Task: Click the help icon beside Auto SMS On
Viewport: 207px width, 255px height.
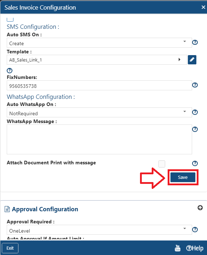Action: coord(195,42)
